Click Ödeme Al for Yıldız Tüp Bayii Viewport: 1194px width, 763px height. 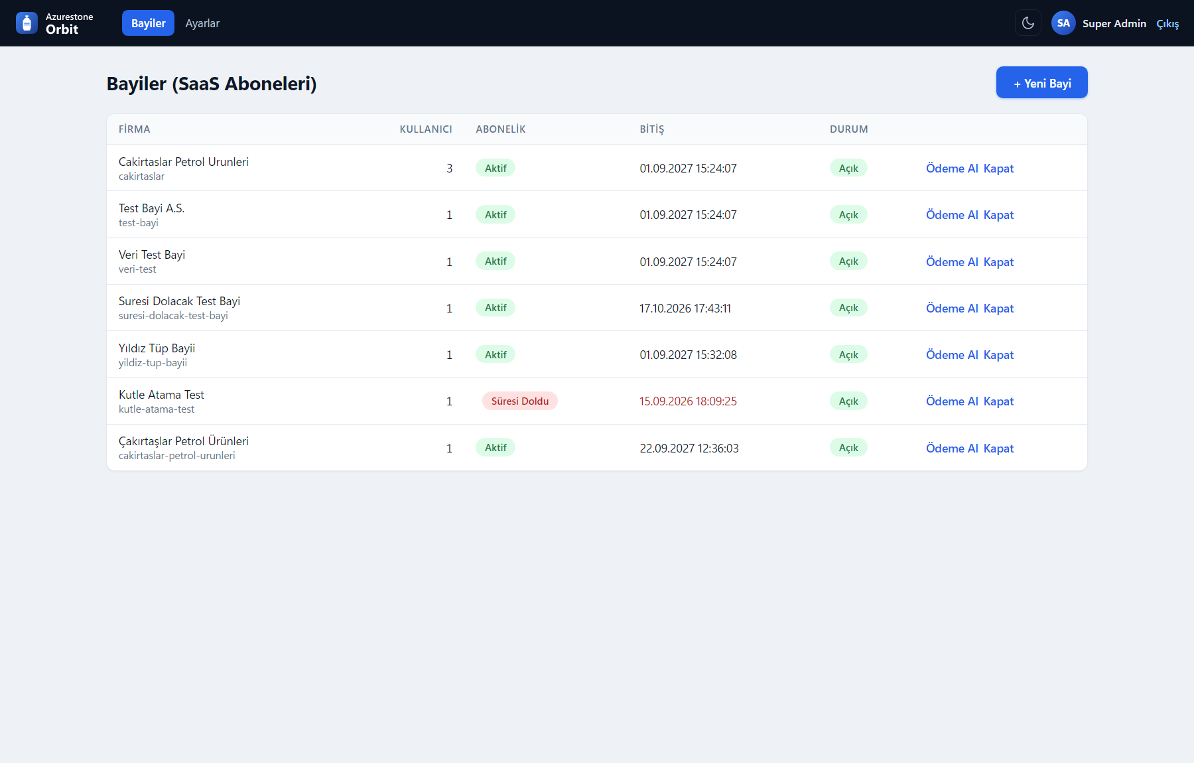(952, 355)
